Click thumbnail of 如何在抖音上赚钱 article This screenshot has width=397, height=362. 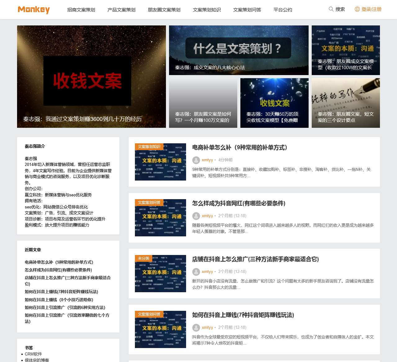pyautogui.click(x=160, y=329)
